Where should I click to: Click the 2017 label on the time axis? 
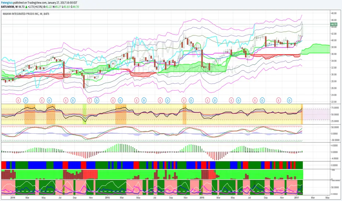[x=296, y=197]
